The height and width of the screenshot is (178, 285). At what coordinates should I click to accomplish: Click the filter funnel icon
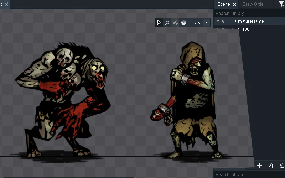pyautogui.click(x=281, y=4)
